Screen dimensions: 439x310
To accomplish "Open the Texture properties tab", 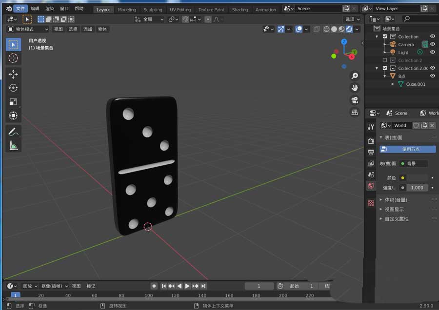I will [x=371, y=203].
